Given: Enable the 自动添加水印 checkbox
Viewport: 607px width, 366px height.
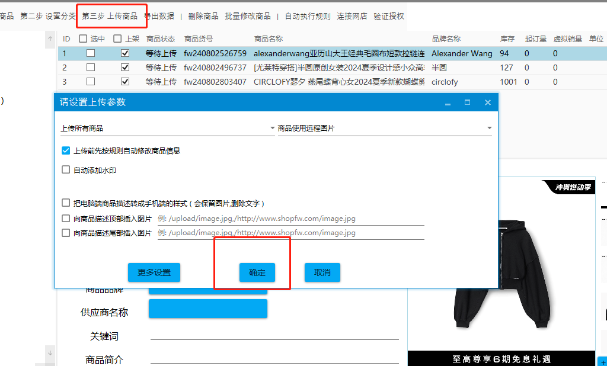Looking at the screenshot, I should [66, 170].
